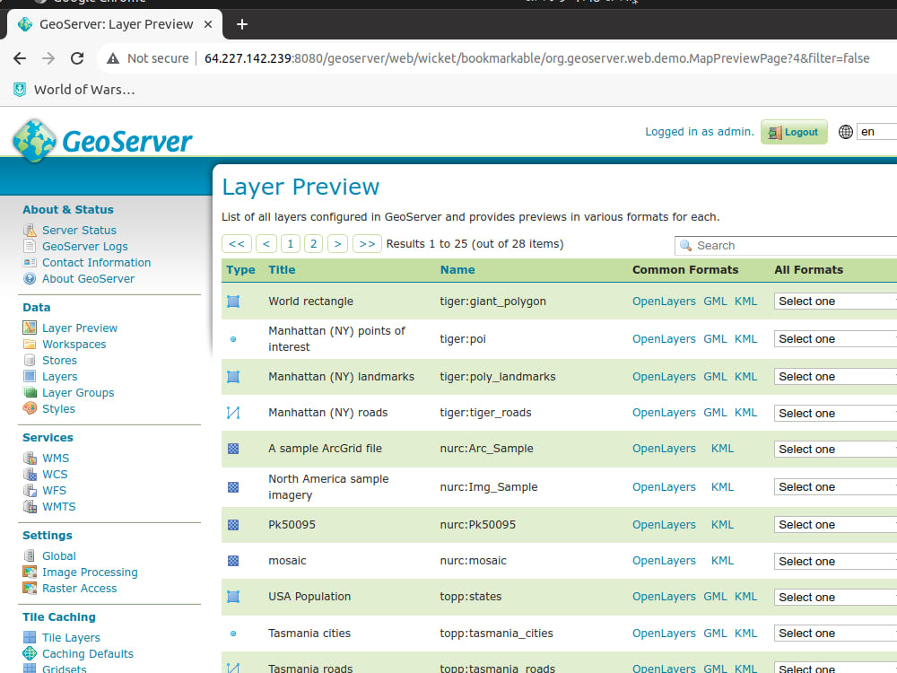Open All Formats dropdown for World rectangle
The height and width of the screenshot is (673, 897).
835,301
